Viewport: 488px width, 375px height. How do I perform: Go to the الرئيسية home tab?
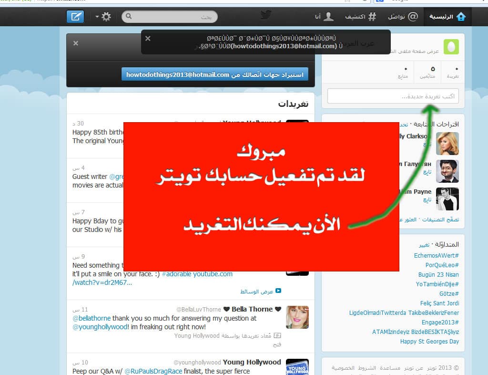tap(447, 17)
